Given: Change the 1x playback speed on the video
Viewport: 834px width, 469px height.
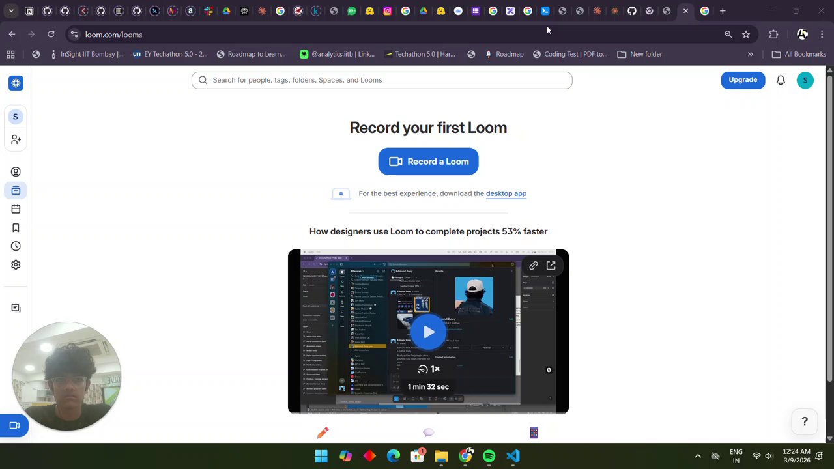Looking at the screenshot, I should click(x=429, y=369).
